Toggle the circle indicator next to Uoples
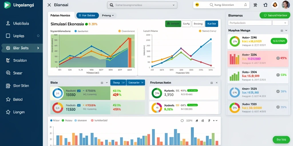The width and height of the screenshot is (293, 146). tap(38, 36)
